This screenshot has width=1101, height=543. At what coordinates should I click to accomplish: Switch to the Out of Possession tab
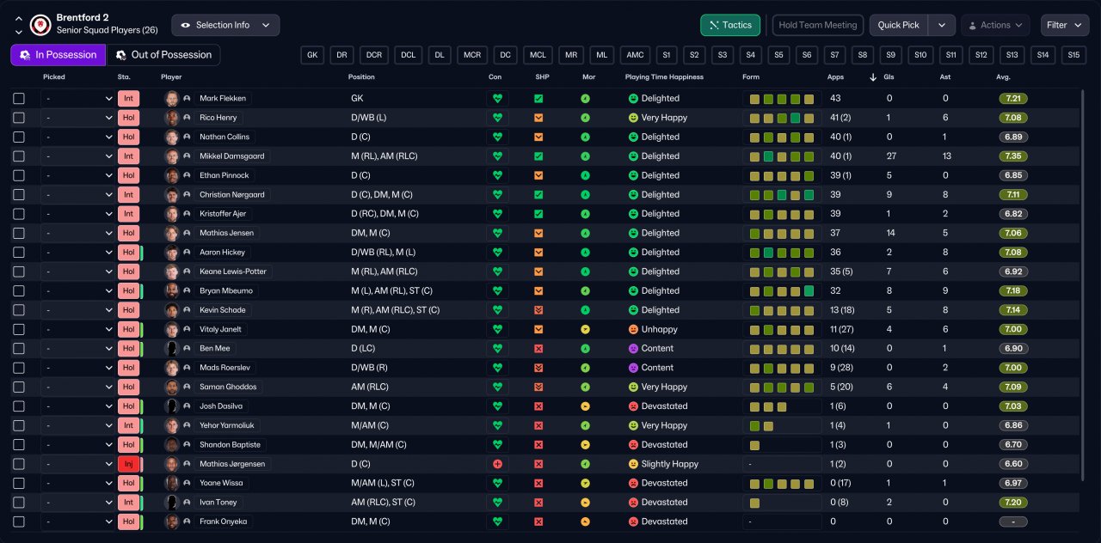[163, 55]
